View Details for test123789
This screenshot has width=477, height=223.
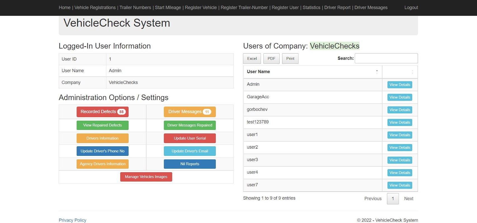pyautogui.click(x=400, y=122)
